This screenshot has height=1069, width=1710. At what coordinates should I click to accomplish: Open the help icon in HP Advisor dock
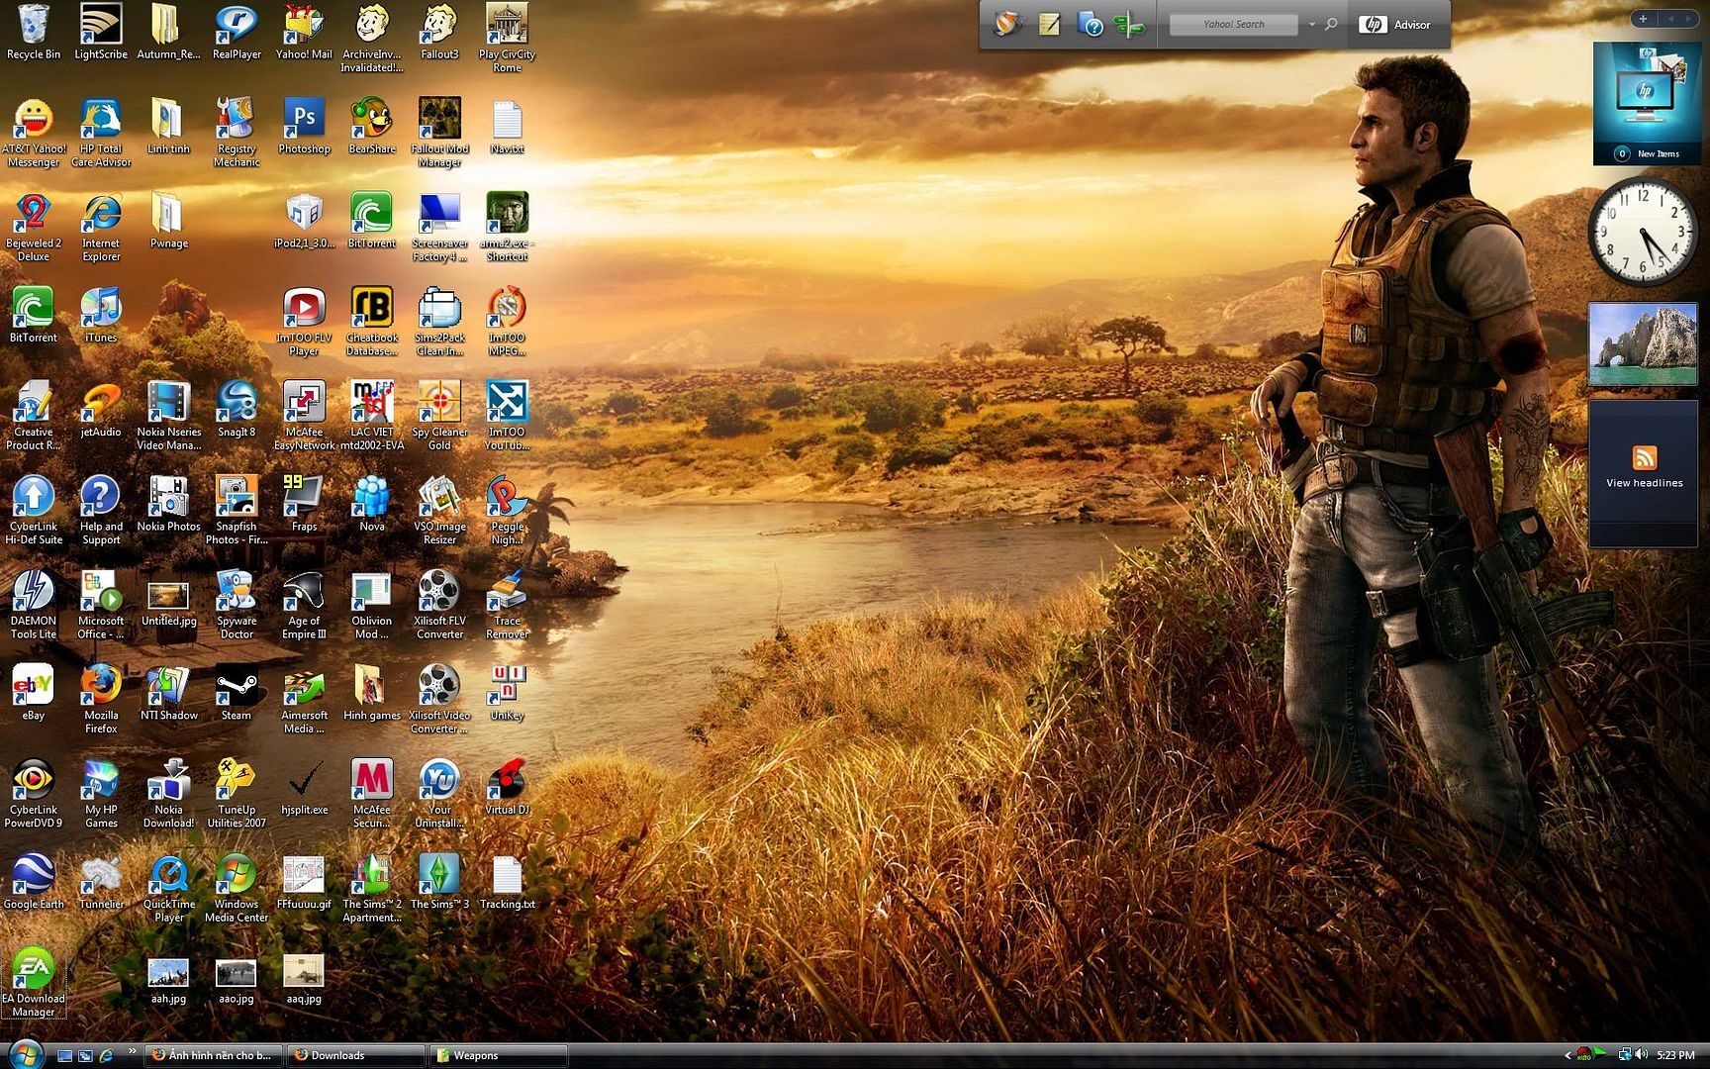point(1090,25)
